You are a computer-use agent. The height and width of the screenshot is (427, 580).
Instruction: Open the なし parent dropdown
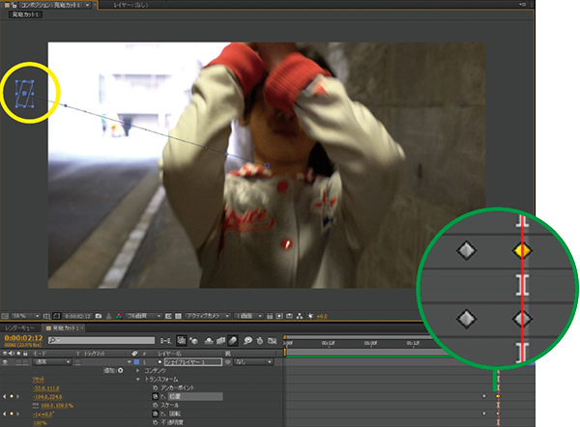[x=253, y=362]
